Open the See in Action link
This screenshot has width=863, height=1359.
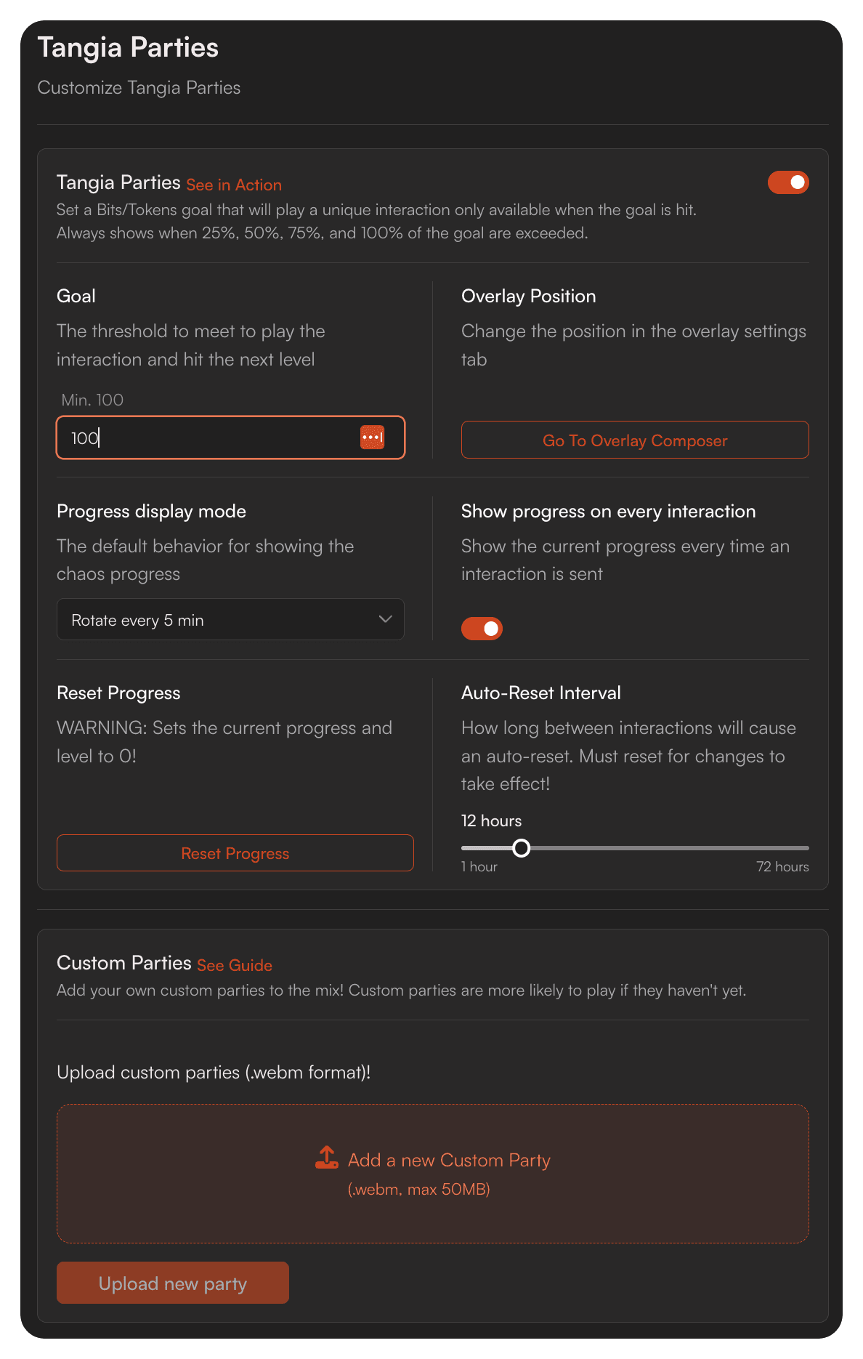point(234,185)
